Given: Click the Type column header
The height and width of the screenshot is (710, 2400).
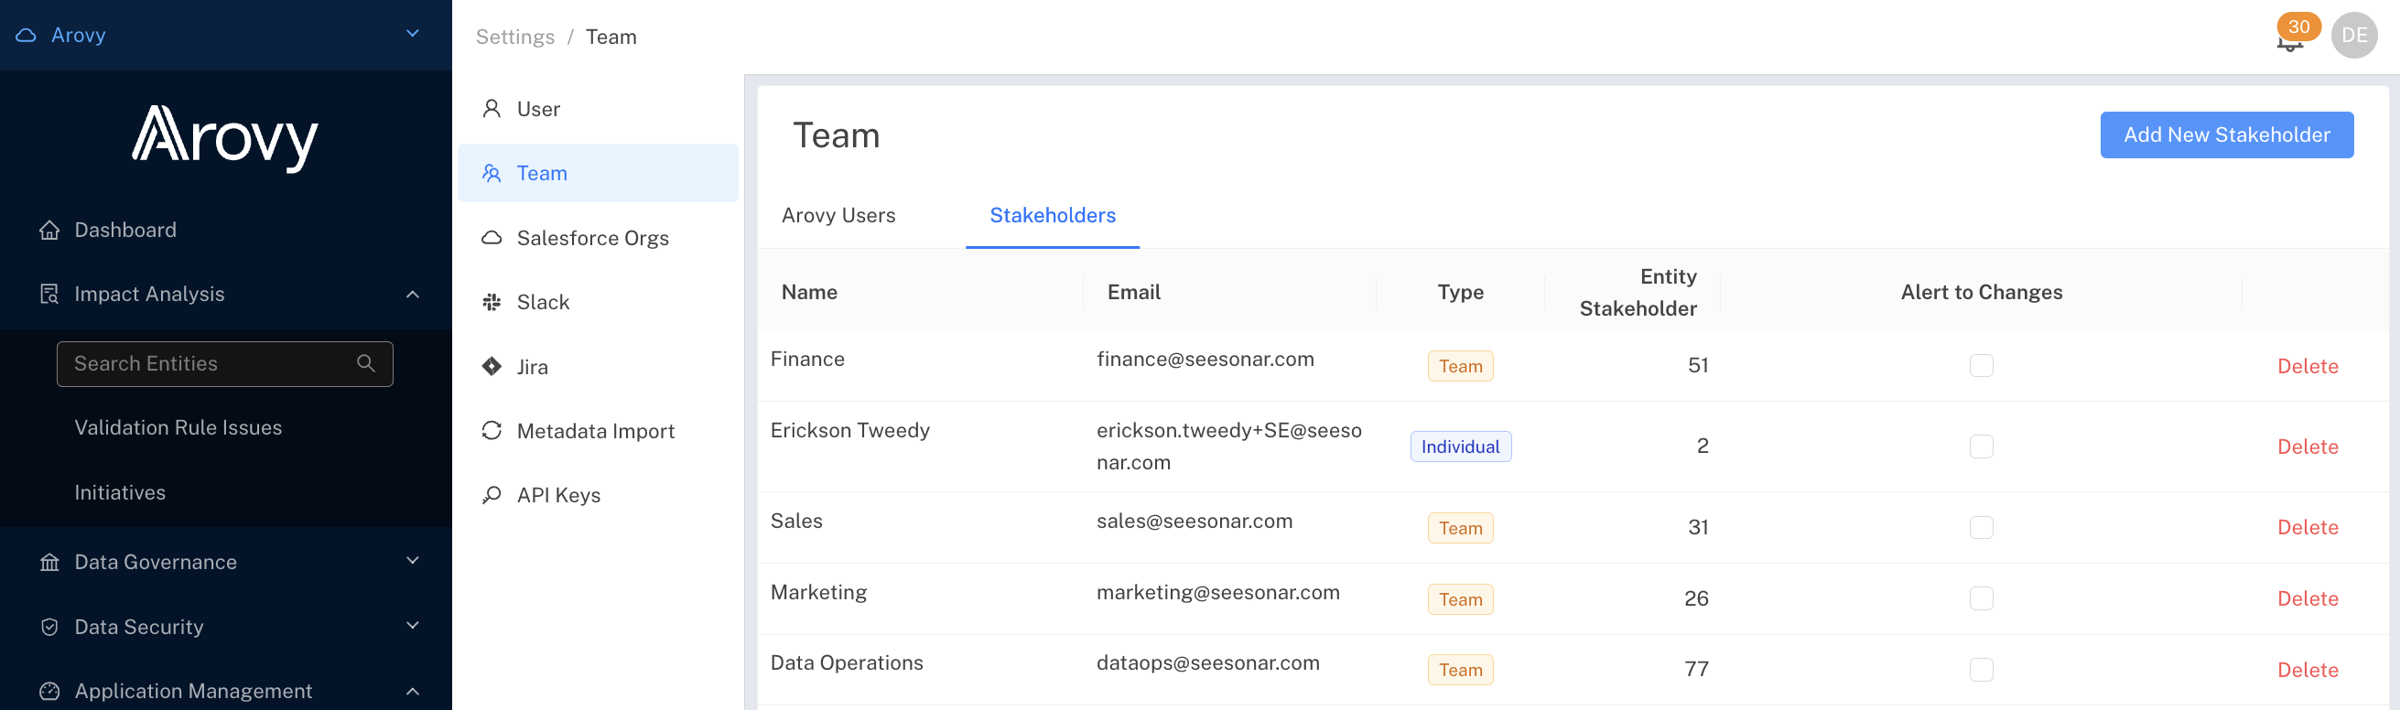Looking at the screenshot, I should point(1460,292).
